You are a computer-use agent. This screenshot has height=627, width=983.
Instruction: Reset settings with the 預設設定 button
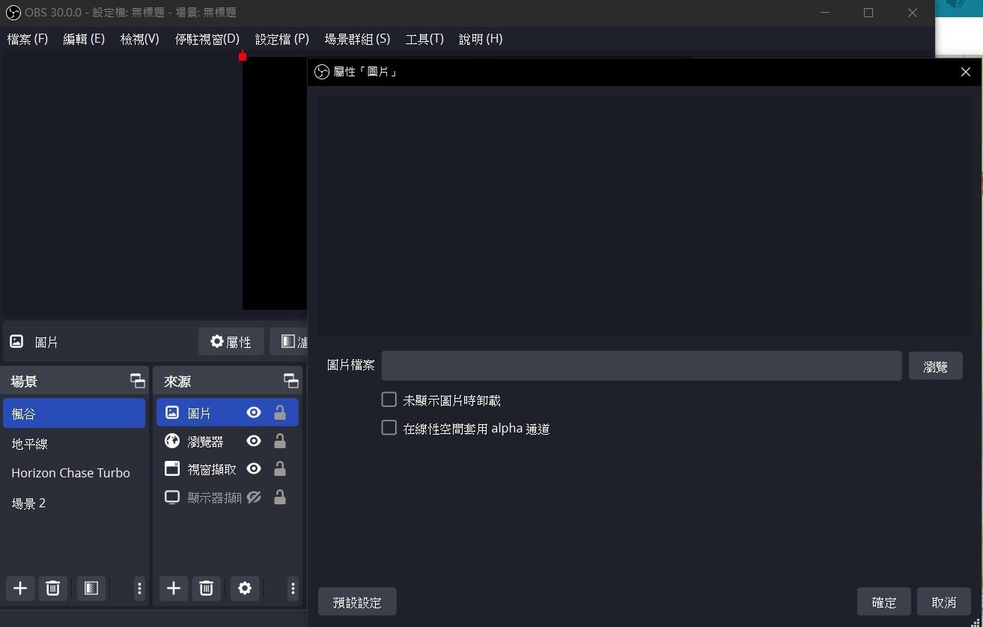coord(357,601)
